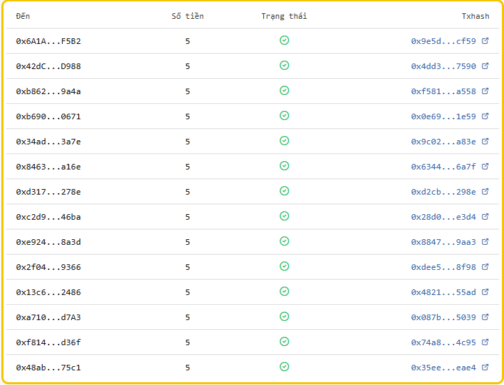
Task: Open external link icon beside 0xdee5...8f98
Action: pyautogui.click(x=485, y=267)
